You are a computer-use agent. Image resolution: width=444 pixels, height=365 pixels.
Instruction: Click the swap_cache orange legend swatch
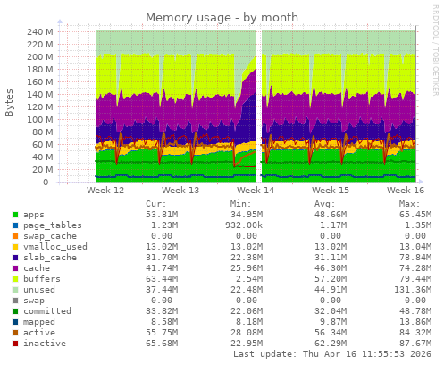(15, 236)
